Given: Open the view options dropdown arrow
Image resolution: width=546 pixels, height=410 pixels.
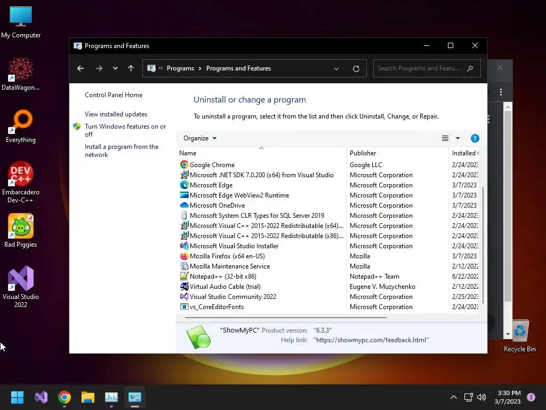Looking at the screenshot, I should 457,138.
